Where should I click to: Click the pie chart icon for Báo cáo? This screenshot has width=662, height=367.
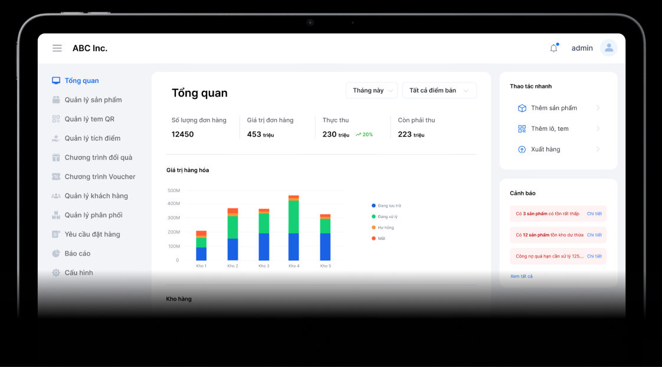click(56, 254)
